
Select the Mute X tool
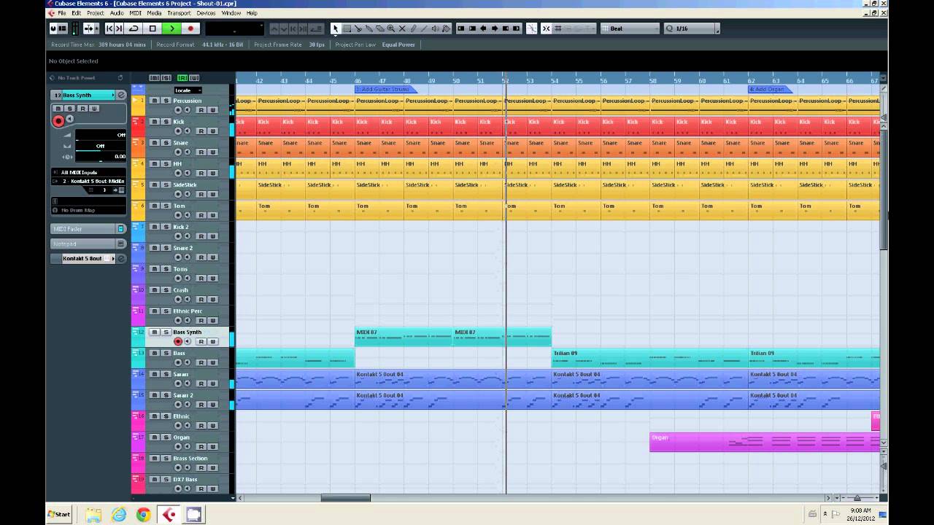[x=402, y=28]
